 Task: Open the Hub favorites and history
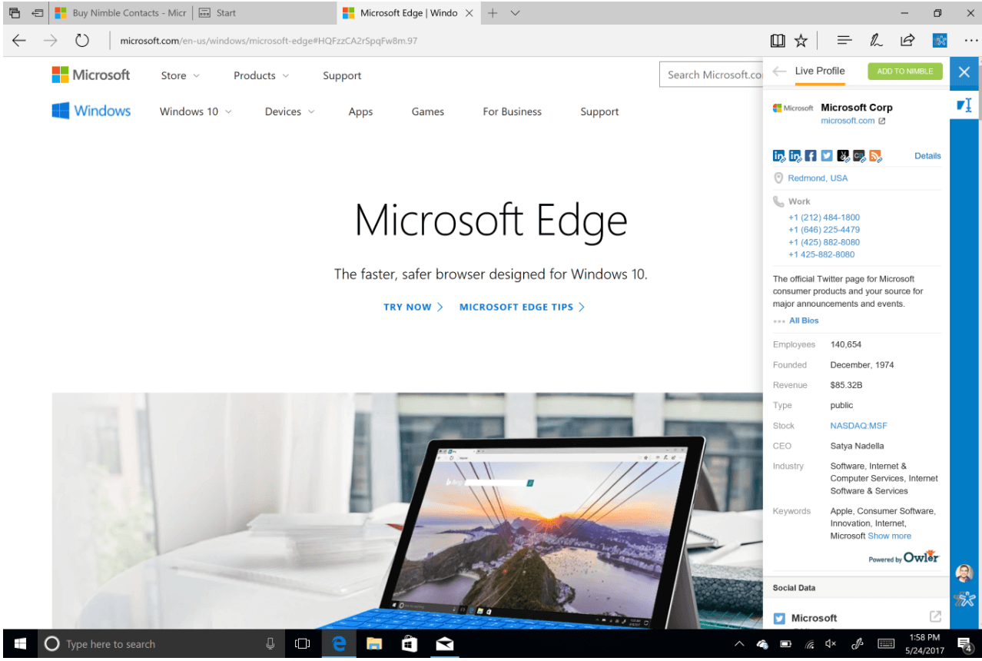(x=844, y=41)
